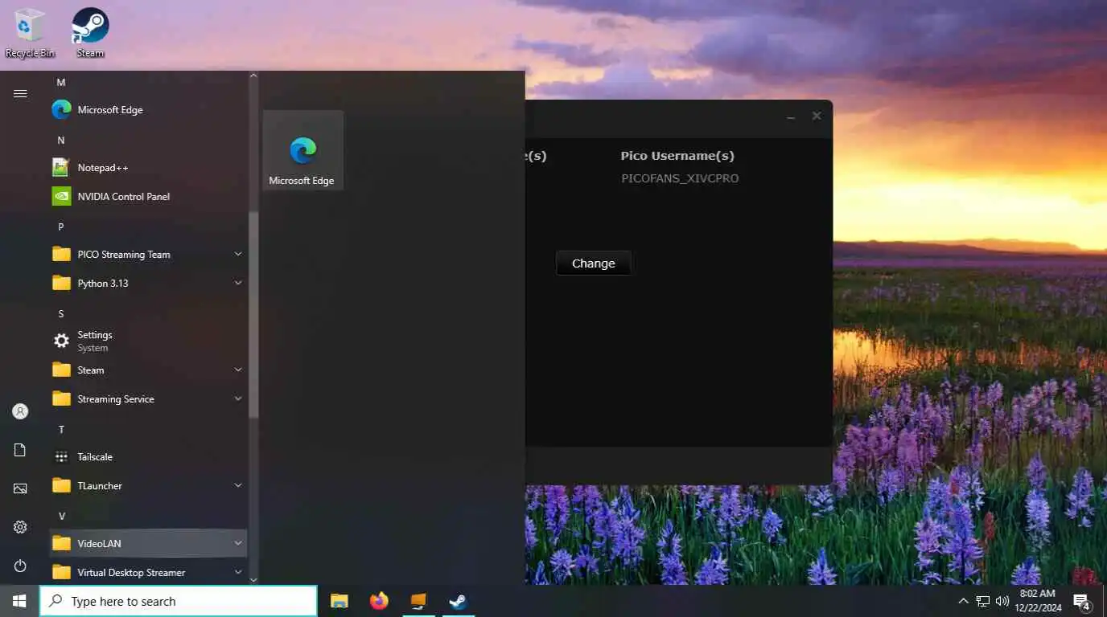Click the letter T section header
This screenshot has width=1107, height=617.
(x=61, y=429)
